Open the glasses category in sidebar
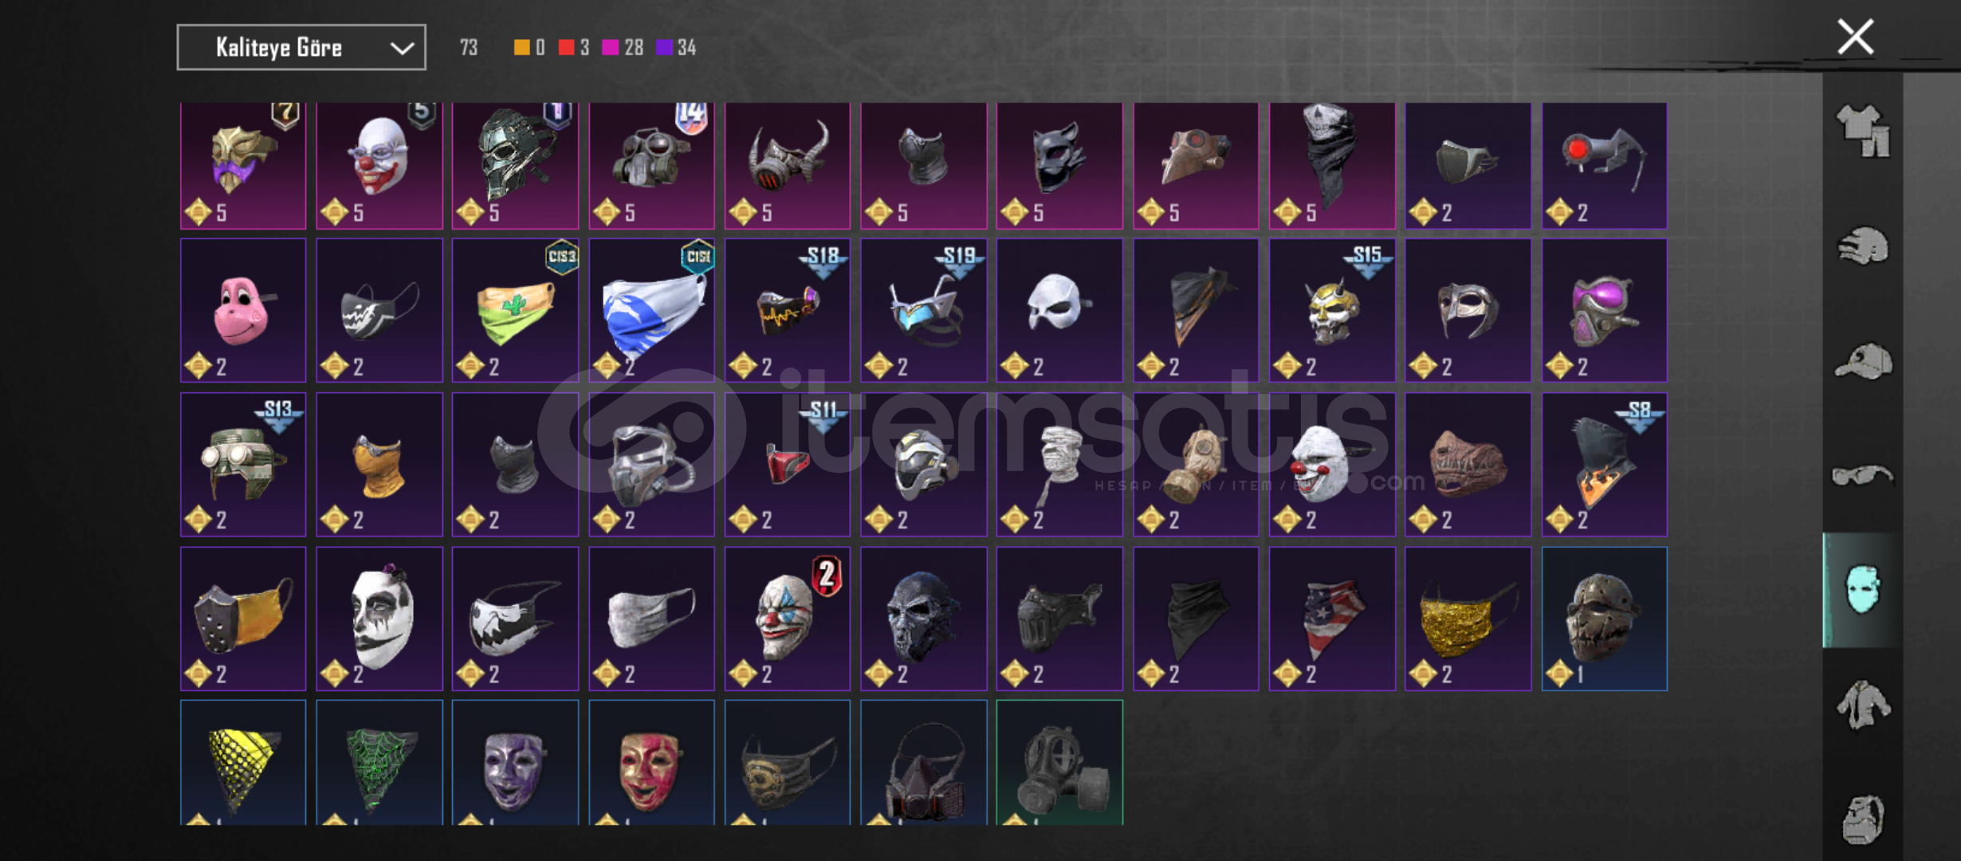The image size is (1961, 861). (1863, 476)
